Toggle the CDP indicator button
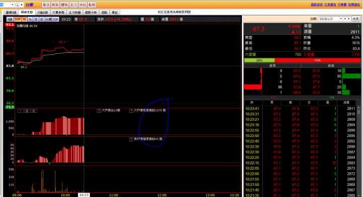Screen dimensions: 363x197 (55, 20)
